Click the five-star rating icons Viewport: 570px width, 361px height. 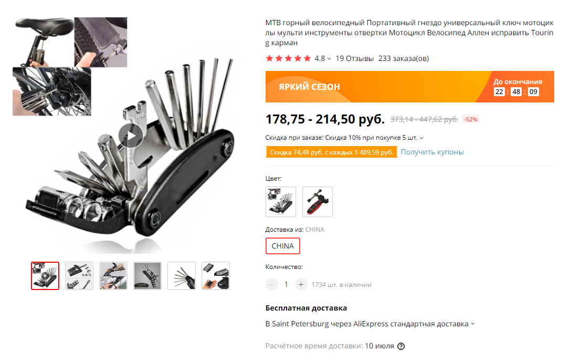pyautogui.click(x=288, y=58)
